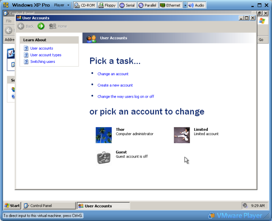Open the Windows Start menu
This screenshot has width=272, height=221.
click(x=12, y=206)
